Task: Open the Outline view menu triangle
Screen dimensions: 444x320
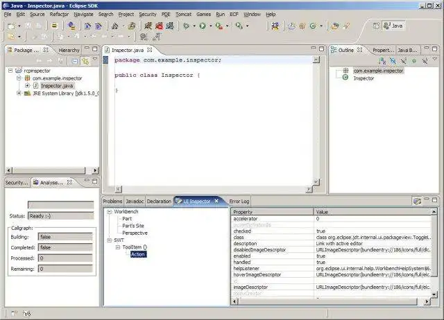Action: pos(435,59)
